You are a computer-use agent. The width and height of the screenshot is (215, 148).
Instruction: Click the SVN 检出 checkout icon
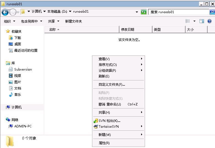pyautogui.click(x=96, y=121)
